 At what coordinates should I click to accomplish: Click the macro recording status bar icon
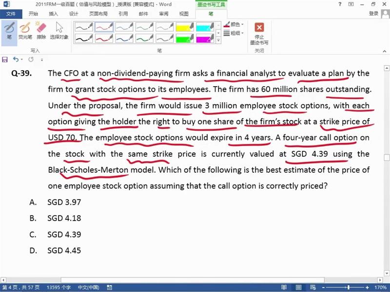click(x=109, y=288)
